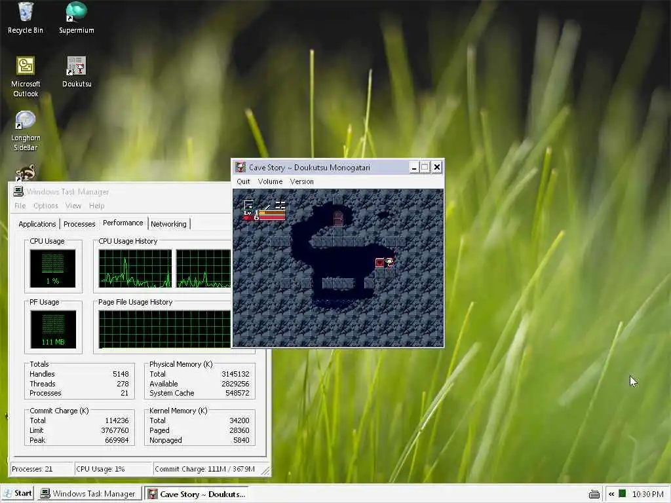
Task: Open the Longhorn SideBar shortcut
Action: (26, 131)
